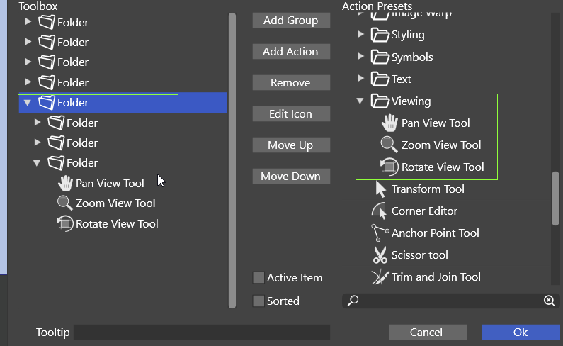
Task: Click the Tooltip text field
Action: 202,333
